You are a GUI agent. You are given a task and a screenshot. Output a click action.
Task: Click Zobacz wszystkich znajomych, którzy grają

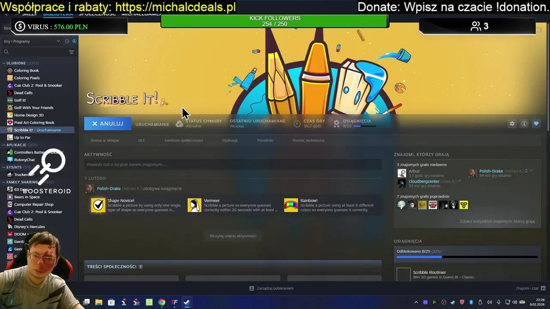tap(497, 221)
